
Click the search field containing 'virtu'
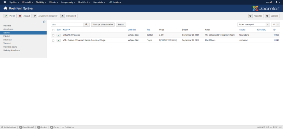pos(67,25)
